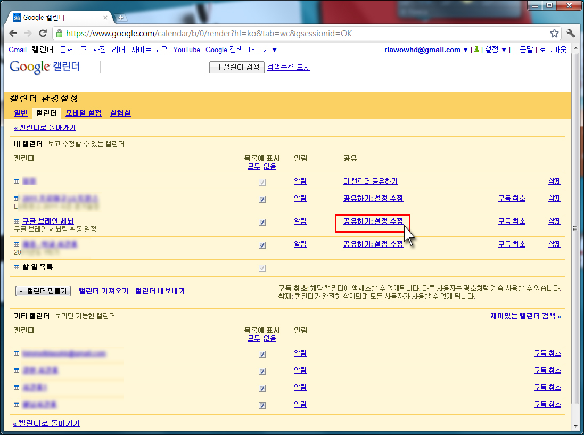584x435 pixels.
Task: Open 검색옵션 표시 link
Action: click(289, 67)
